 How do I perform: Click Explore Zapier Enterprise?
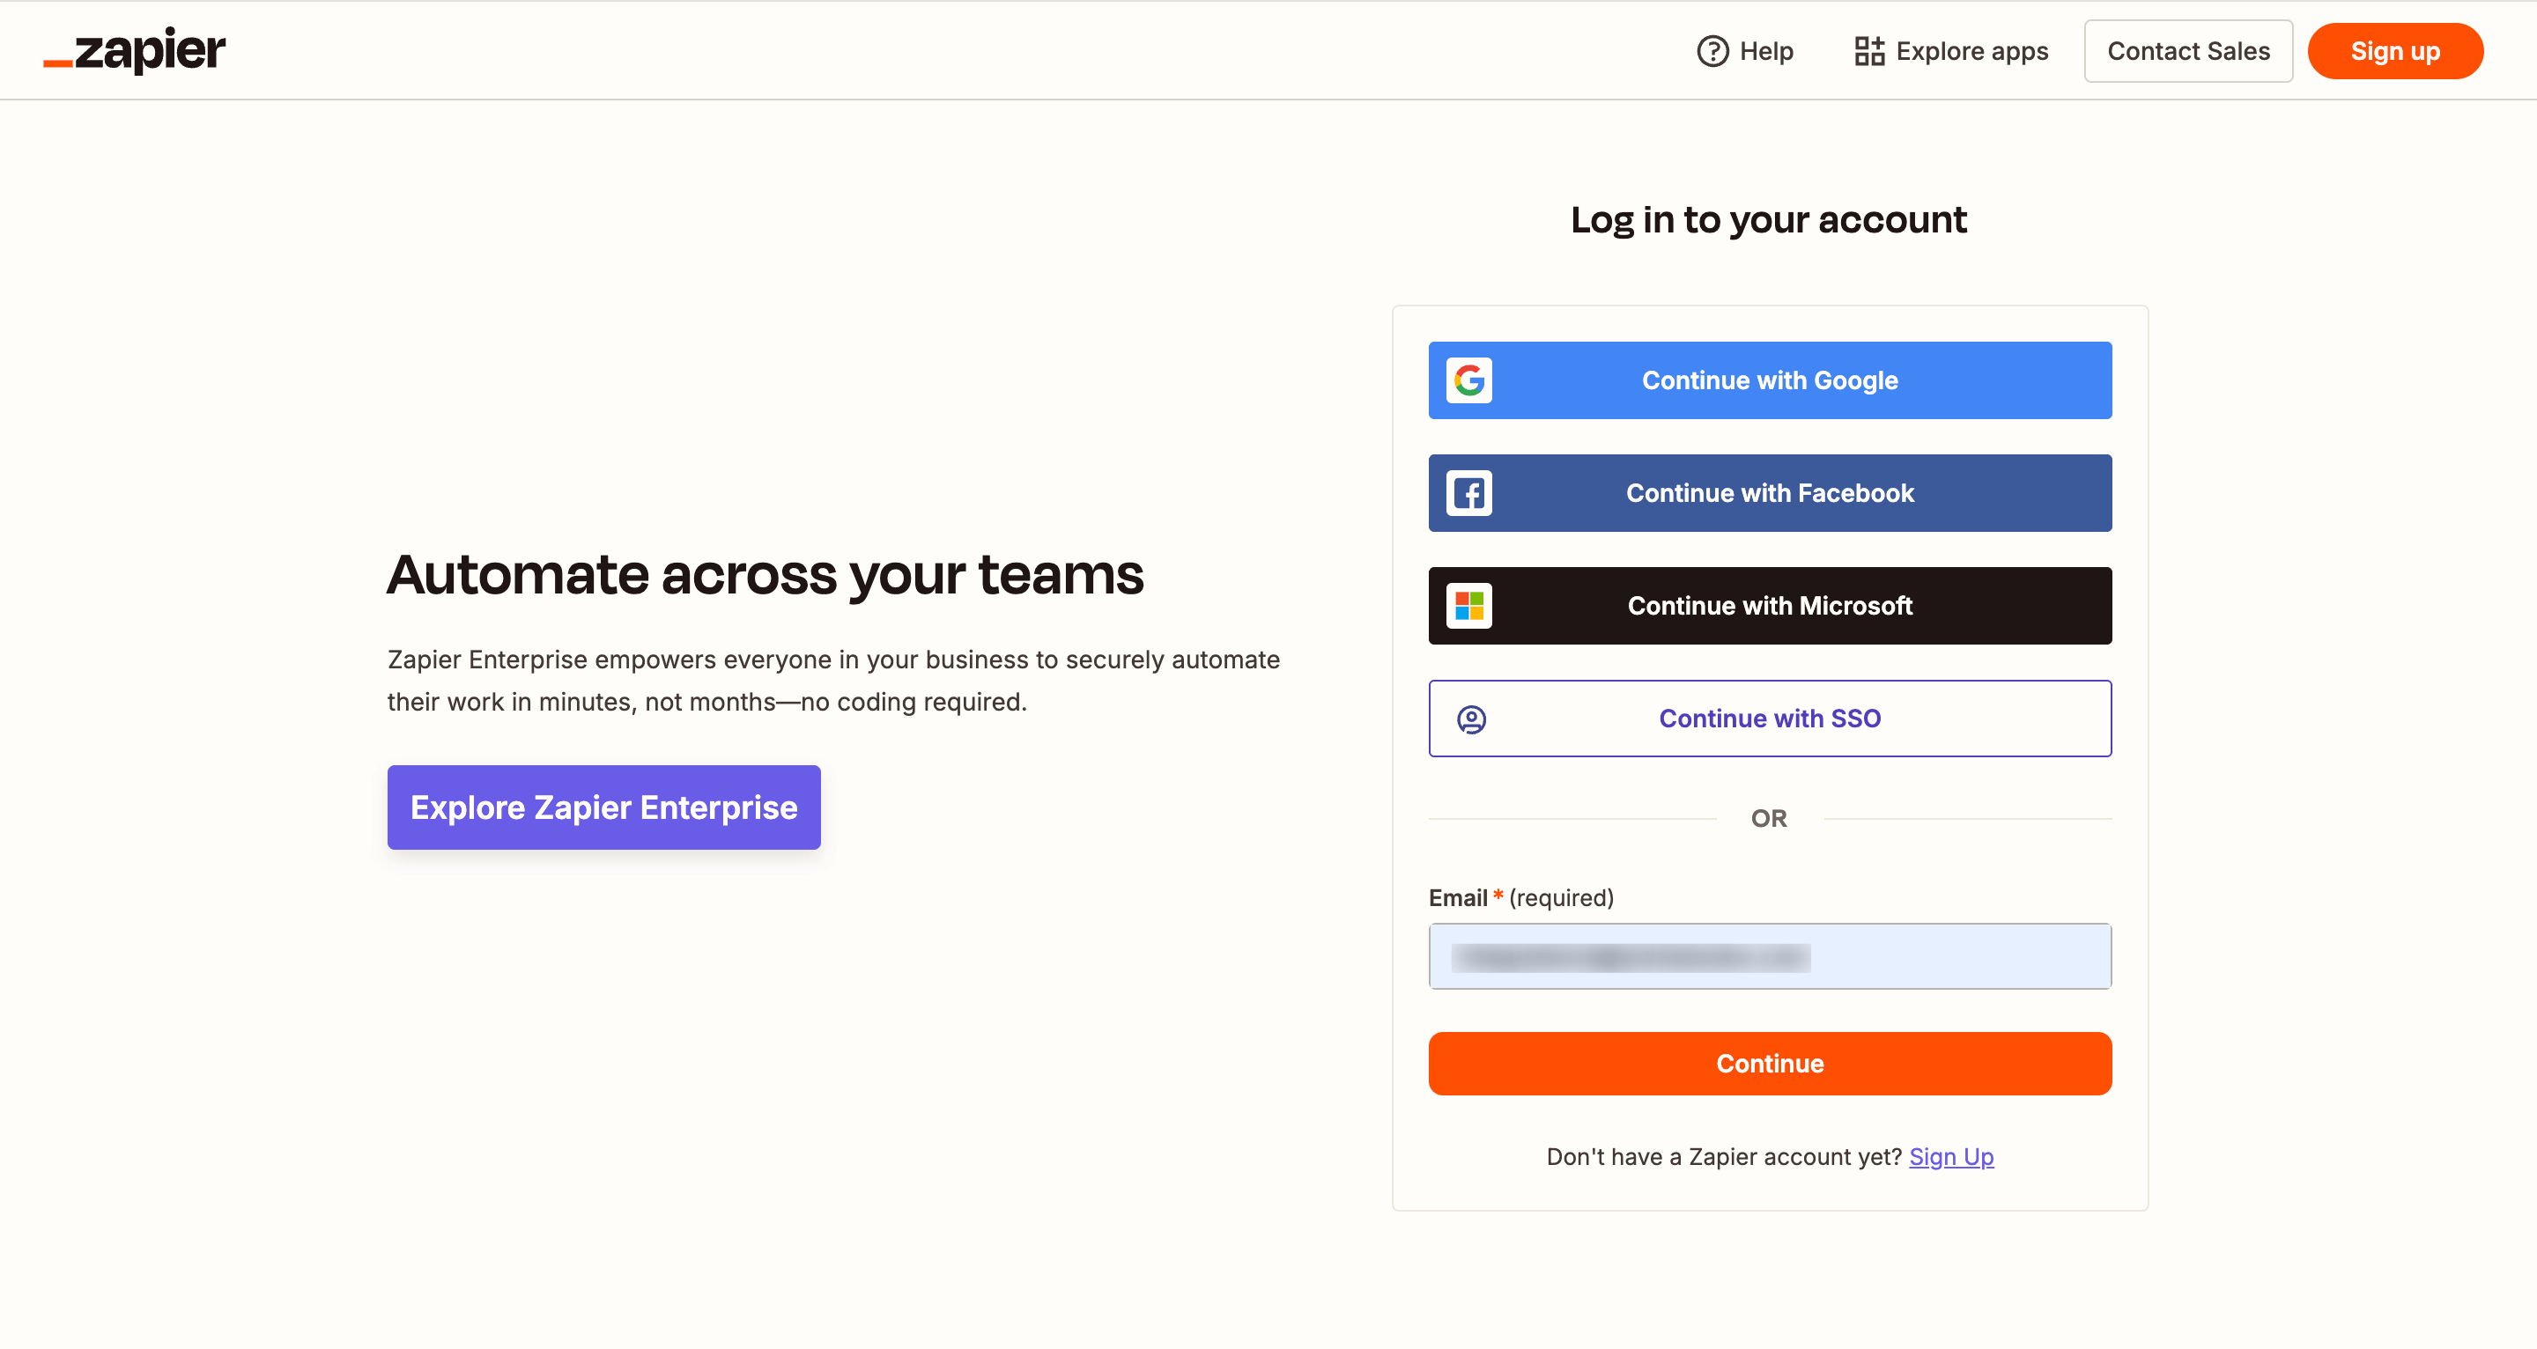pyautogui.click(x=603, y=807)
